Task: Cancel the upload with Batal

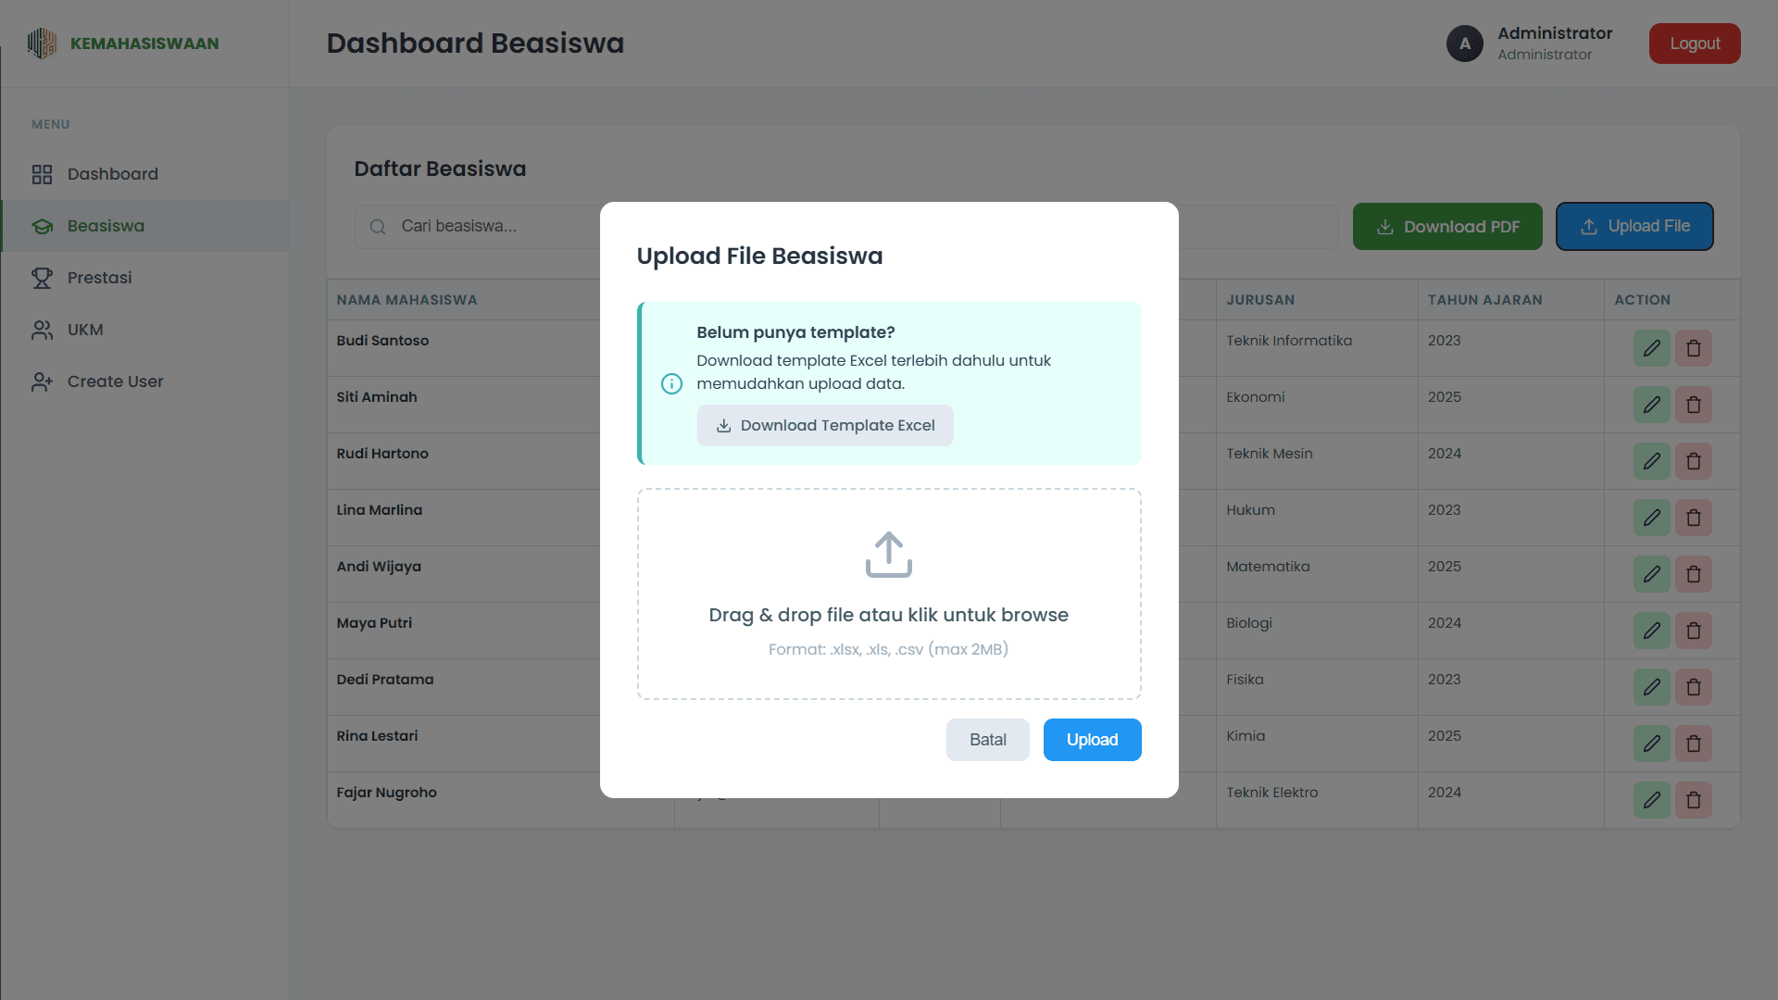Action: click(x=987, y=739)
